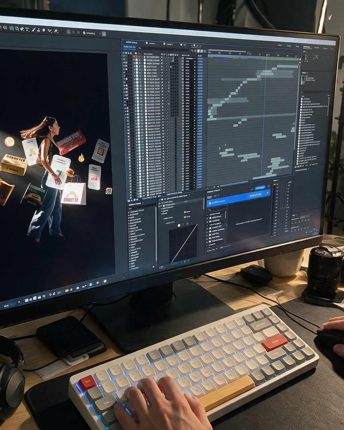The height and width of the screenshot is (430, 344).
Task: Click outlined button inside the blue banner
Action: (x=255, y=195)
